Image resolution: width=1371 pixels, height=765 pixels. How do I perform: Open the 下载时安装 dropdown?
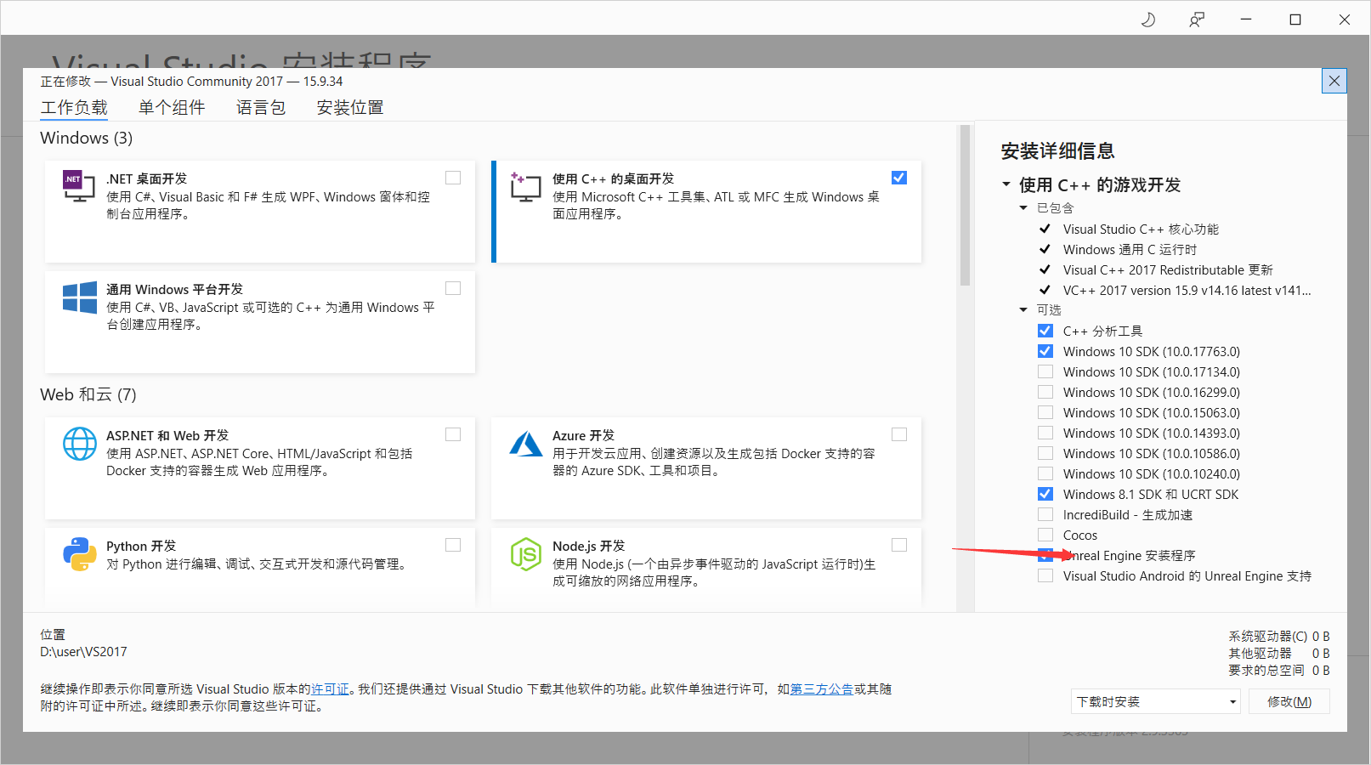tap(1155, 701)
